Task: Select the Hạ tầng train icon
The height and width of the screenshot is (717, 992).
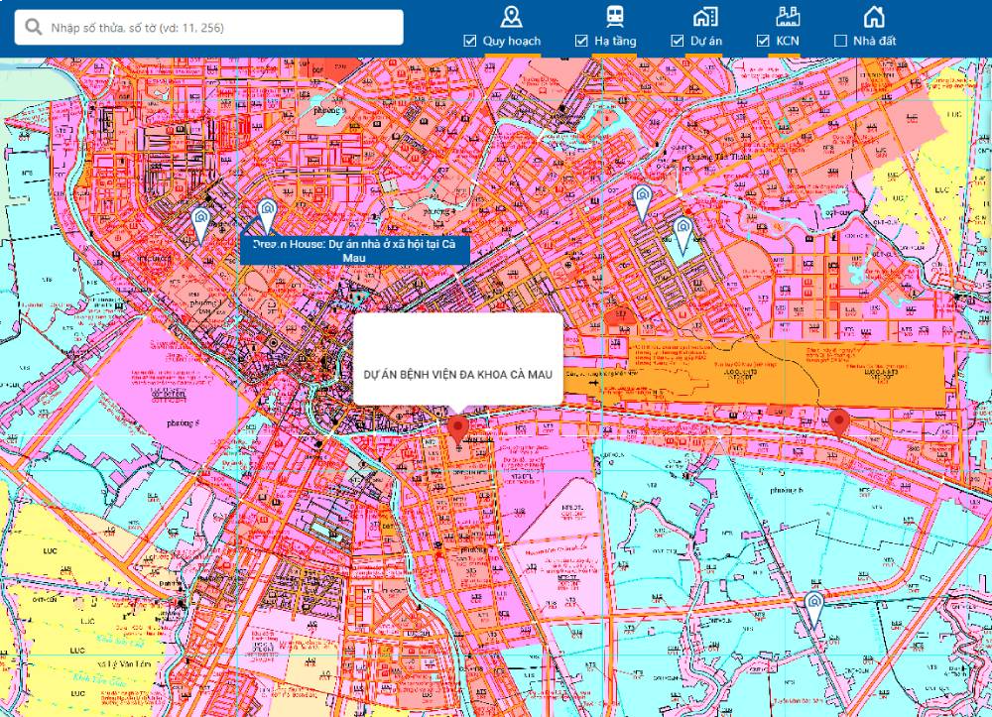Action: pos(613,16)
